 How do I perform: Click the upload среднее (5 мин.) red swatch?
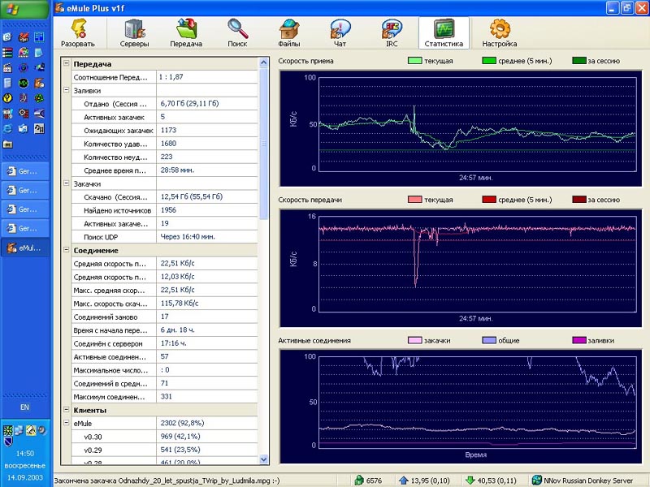[x=489, y=200]
